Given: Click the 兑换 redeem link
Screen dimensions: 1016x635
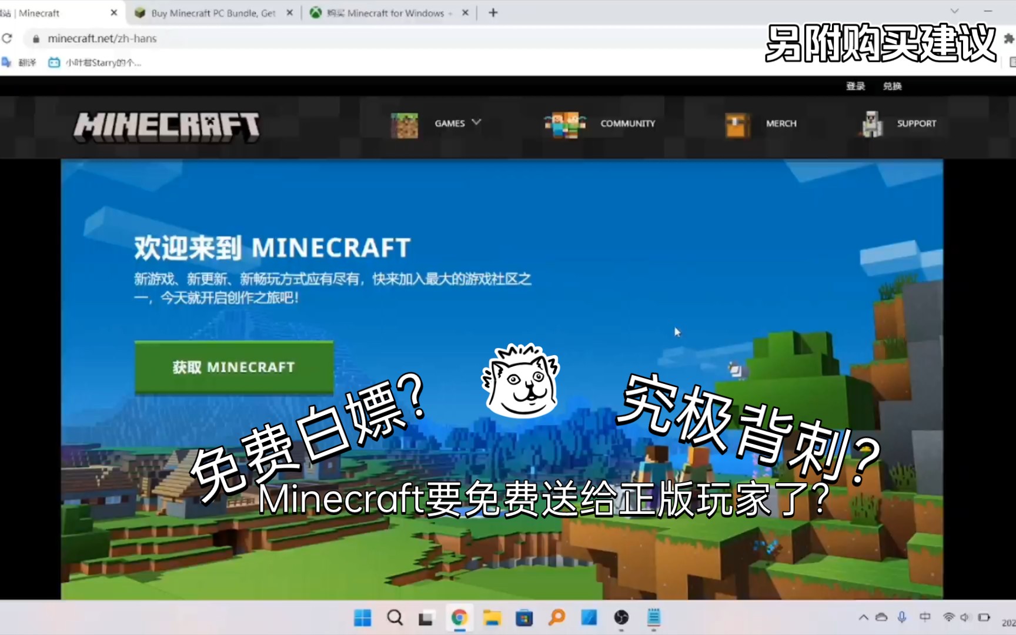Looking at the screenshot, I should pos(892,86).
